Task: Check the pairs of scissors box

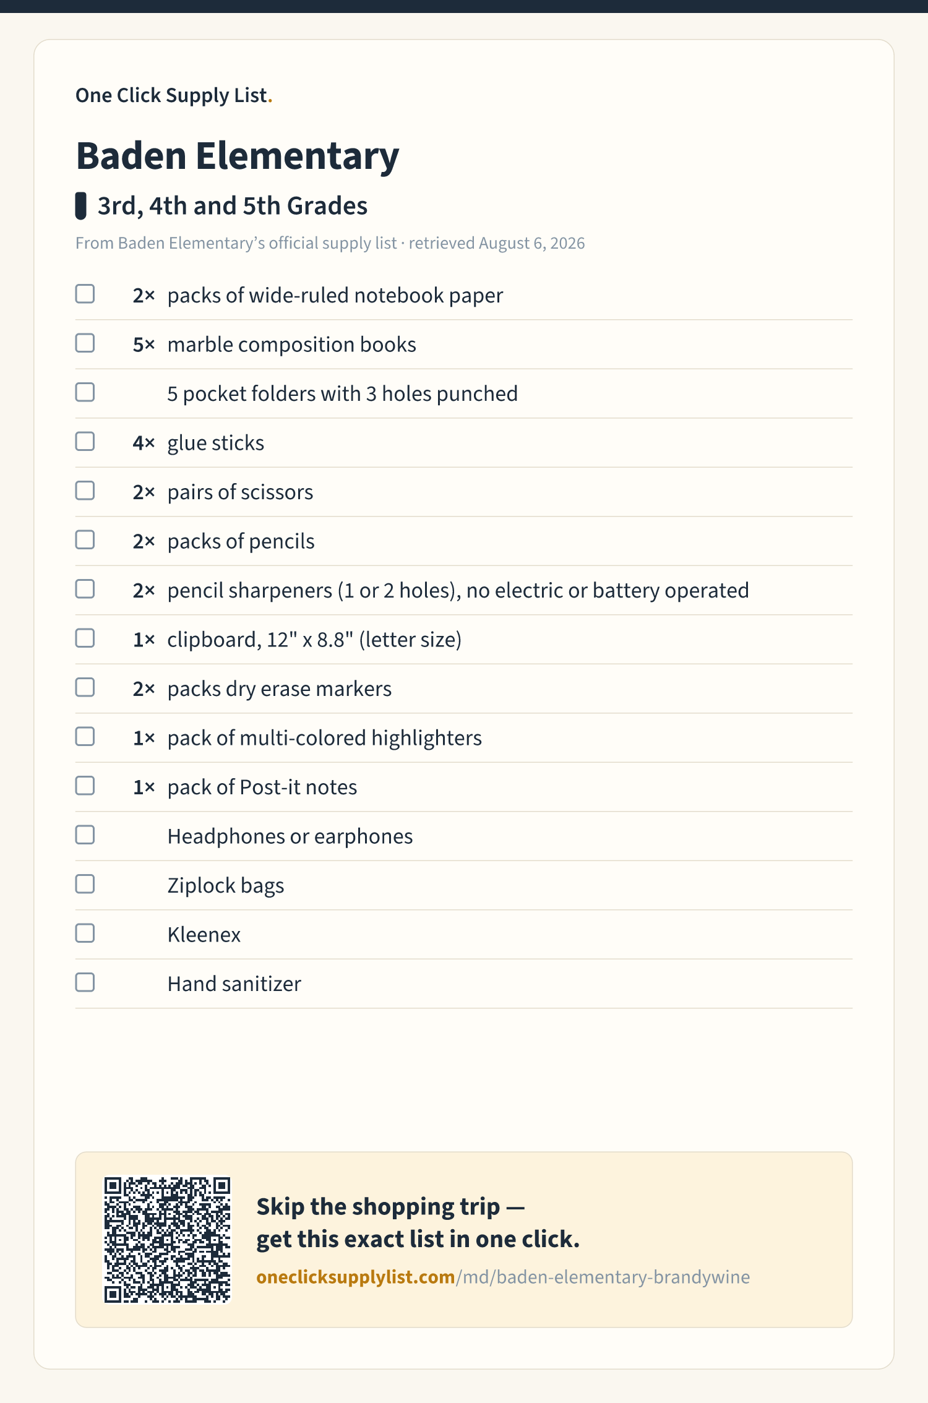Action: 85,491
